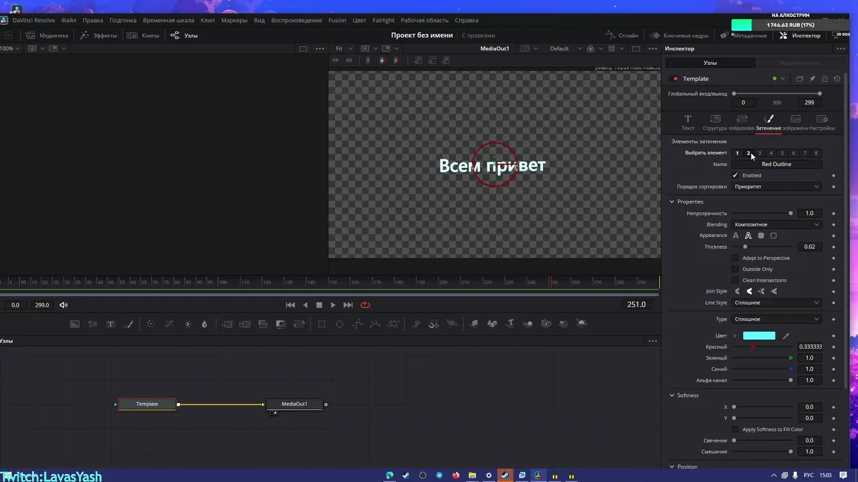Add a Polygon mask node from the toolbar
858x482 pixels.
[357, 324]
